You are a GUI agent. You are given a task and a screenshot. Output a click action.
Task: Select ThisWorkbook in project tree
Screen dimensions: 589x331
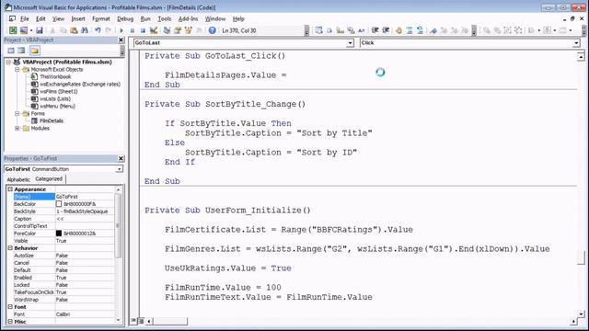(55, 76)
